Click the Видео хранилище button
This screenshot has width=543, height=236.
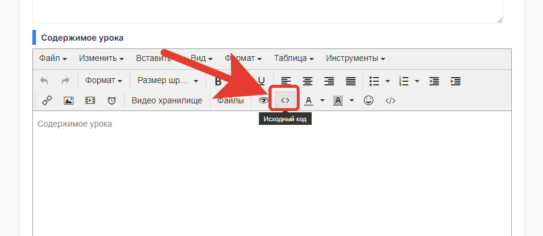167,101
